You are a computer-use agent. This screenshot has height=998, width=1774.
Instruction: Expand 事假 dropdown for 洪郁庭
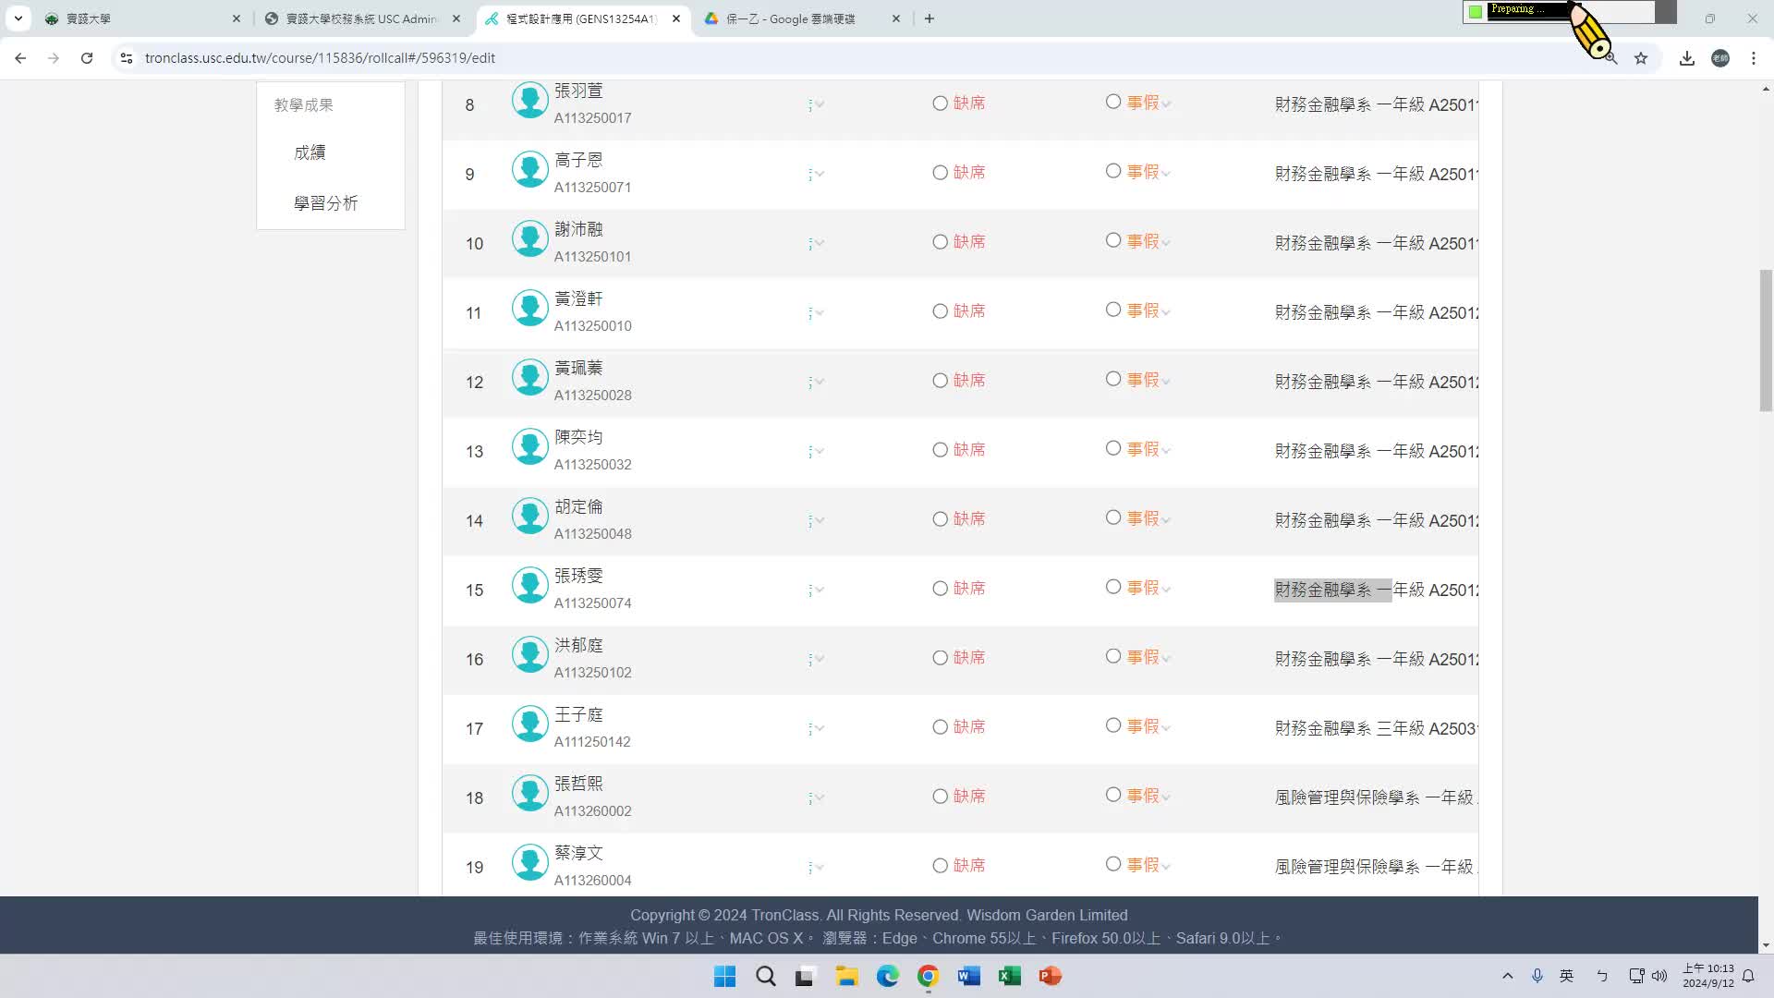click(1166, 659)
